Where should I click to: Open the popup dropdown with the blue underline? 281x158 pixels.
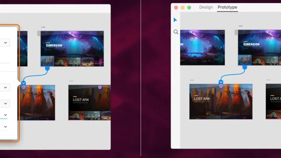[x=5, y=115]
